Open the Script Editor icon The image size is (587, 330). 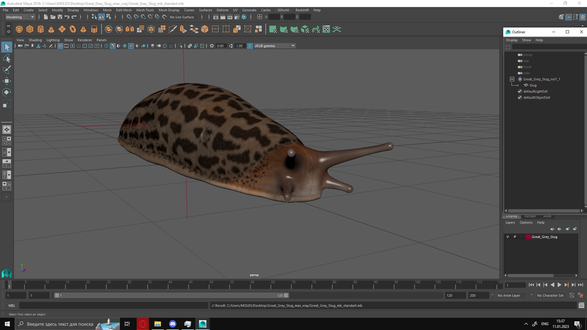coord(581,305)
